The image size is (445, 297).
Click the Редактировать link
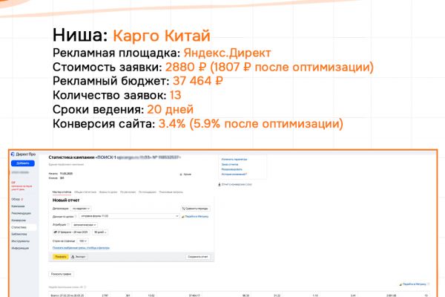coord(232,169)
